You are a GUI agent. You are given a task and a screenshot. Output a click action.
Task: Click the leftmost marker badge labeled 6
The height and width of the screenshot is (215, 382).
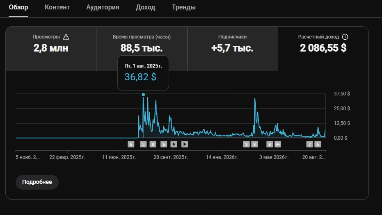[x=131, y=145]
